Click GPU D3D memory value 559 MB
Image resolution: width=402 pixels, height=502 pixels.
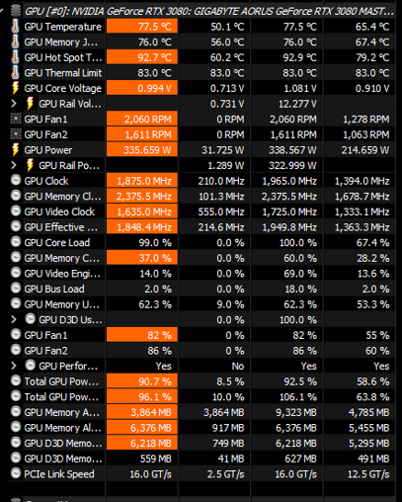[x=156, y=459]
